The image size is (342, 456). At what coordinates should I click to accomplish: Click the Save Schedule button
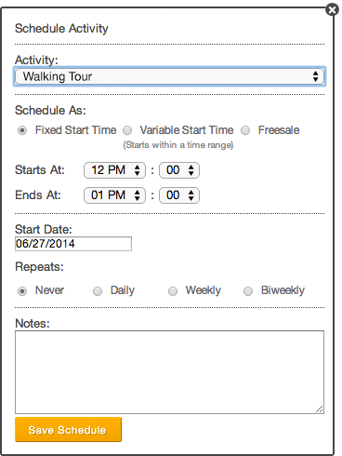68,430
